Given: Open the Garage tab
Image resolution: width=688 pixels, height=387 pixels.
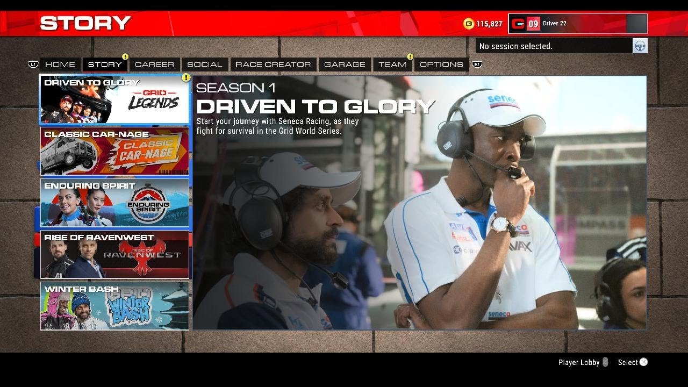Looking at the screenshot, I should point(345,64).
